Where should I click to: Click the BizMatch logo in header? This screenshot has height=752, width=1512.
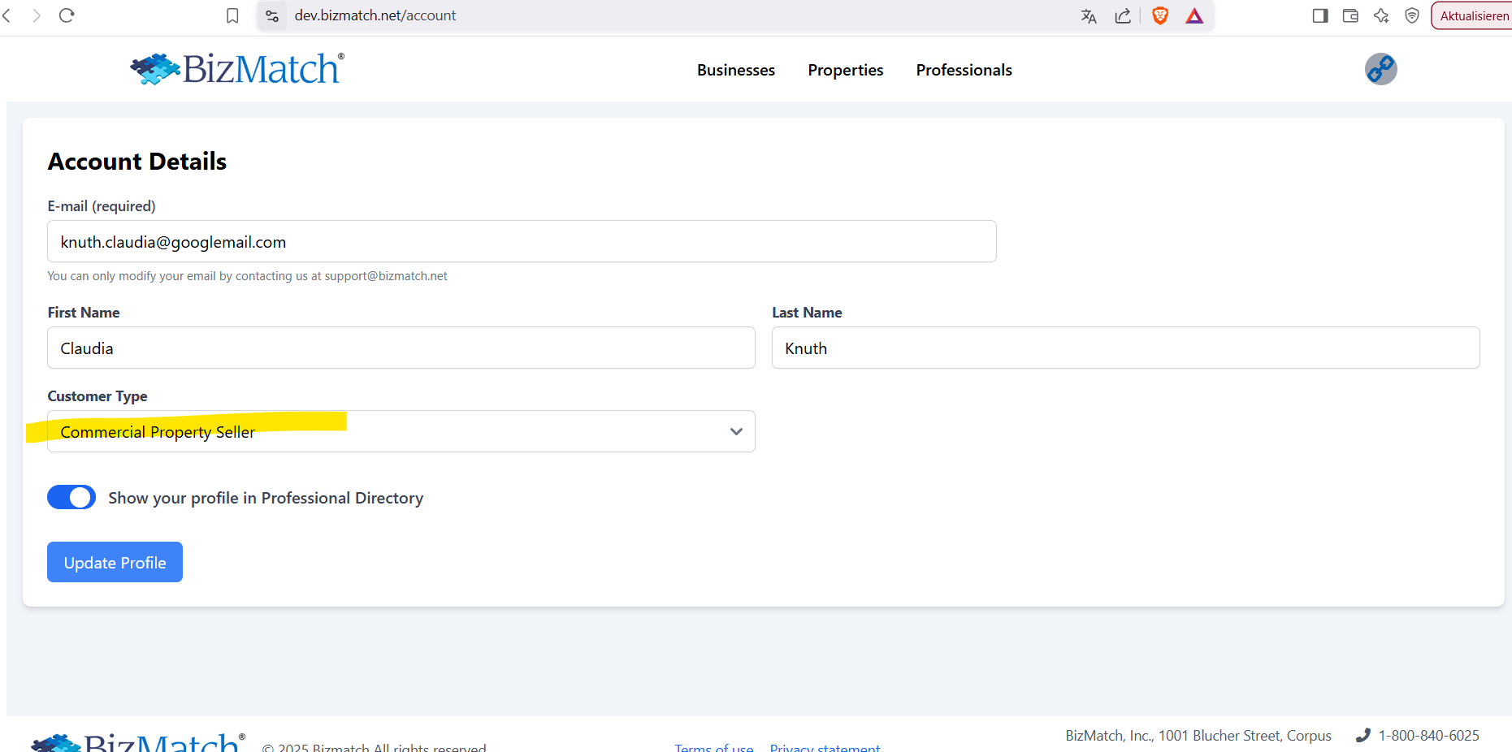pos(237,69)
